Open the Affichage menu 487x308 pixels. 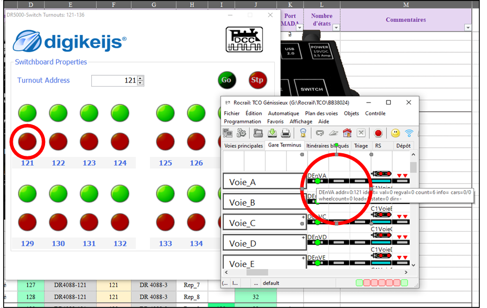(x=300, y=121)
